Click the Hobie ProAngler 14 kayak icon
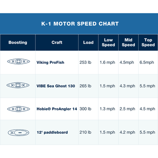Screen dimensions: 158x158 [19, 109]
